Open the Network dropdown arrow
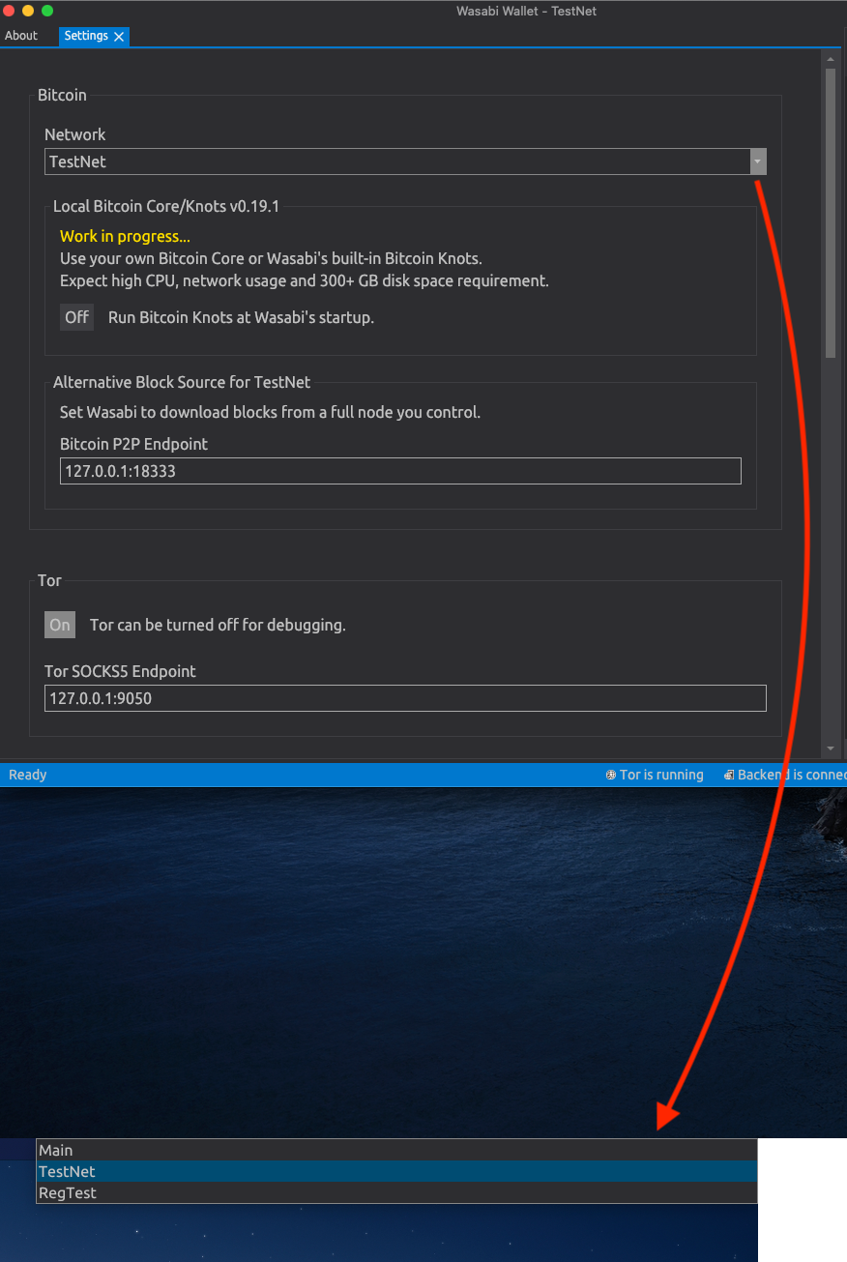Screen dimensions: 847x1262 [758, 161]
